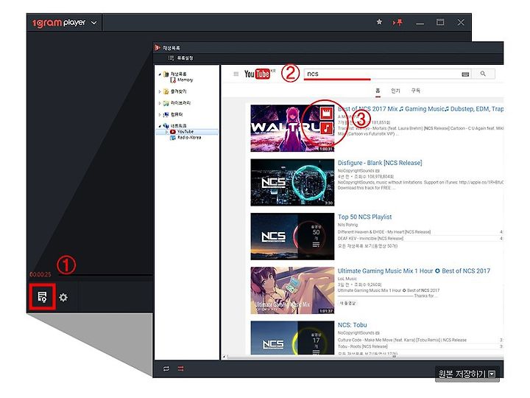This screenshot has width=530, height=398.
Task: Open player settings gear icon
Action: coord(63,298)
